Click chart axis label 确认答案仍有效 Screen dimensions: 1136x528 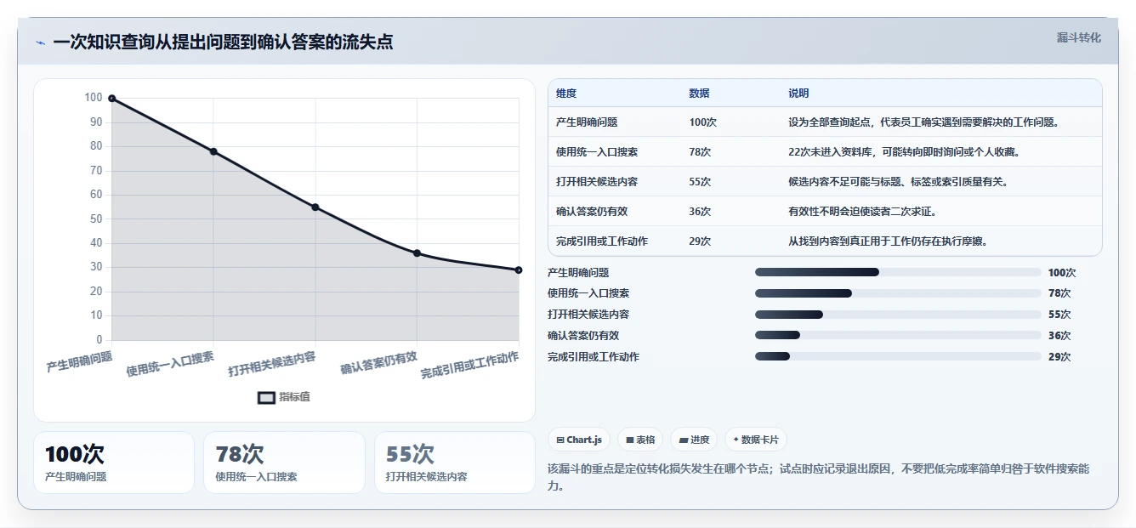[x=379, y=363]
